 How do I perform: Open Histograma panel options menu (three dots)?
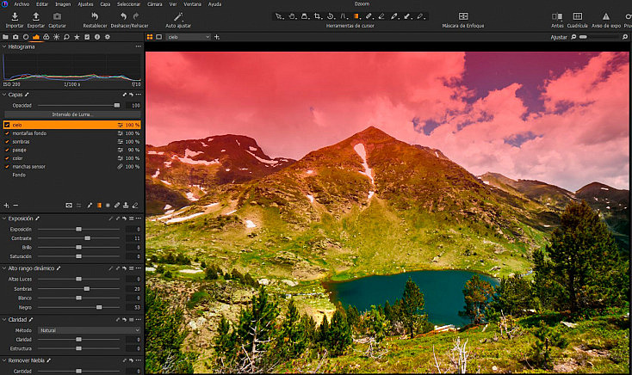point(139,46)
